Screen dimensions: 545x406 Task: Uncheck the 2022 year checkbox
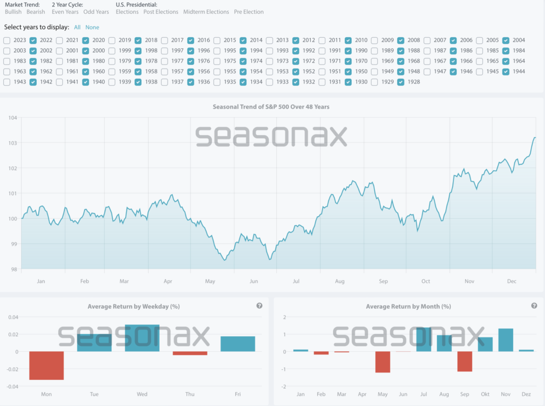pos(33,40)
